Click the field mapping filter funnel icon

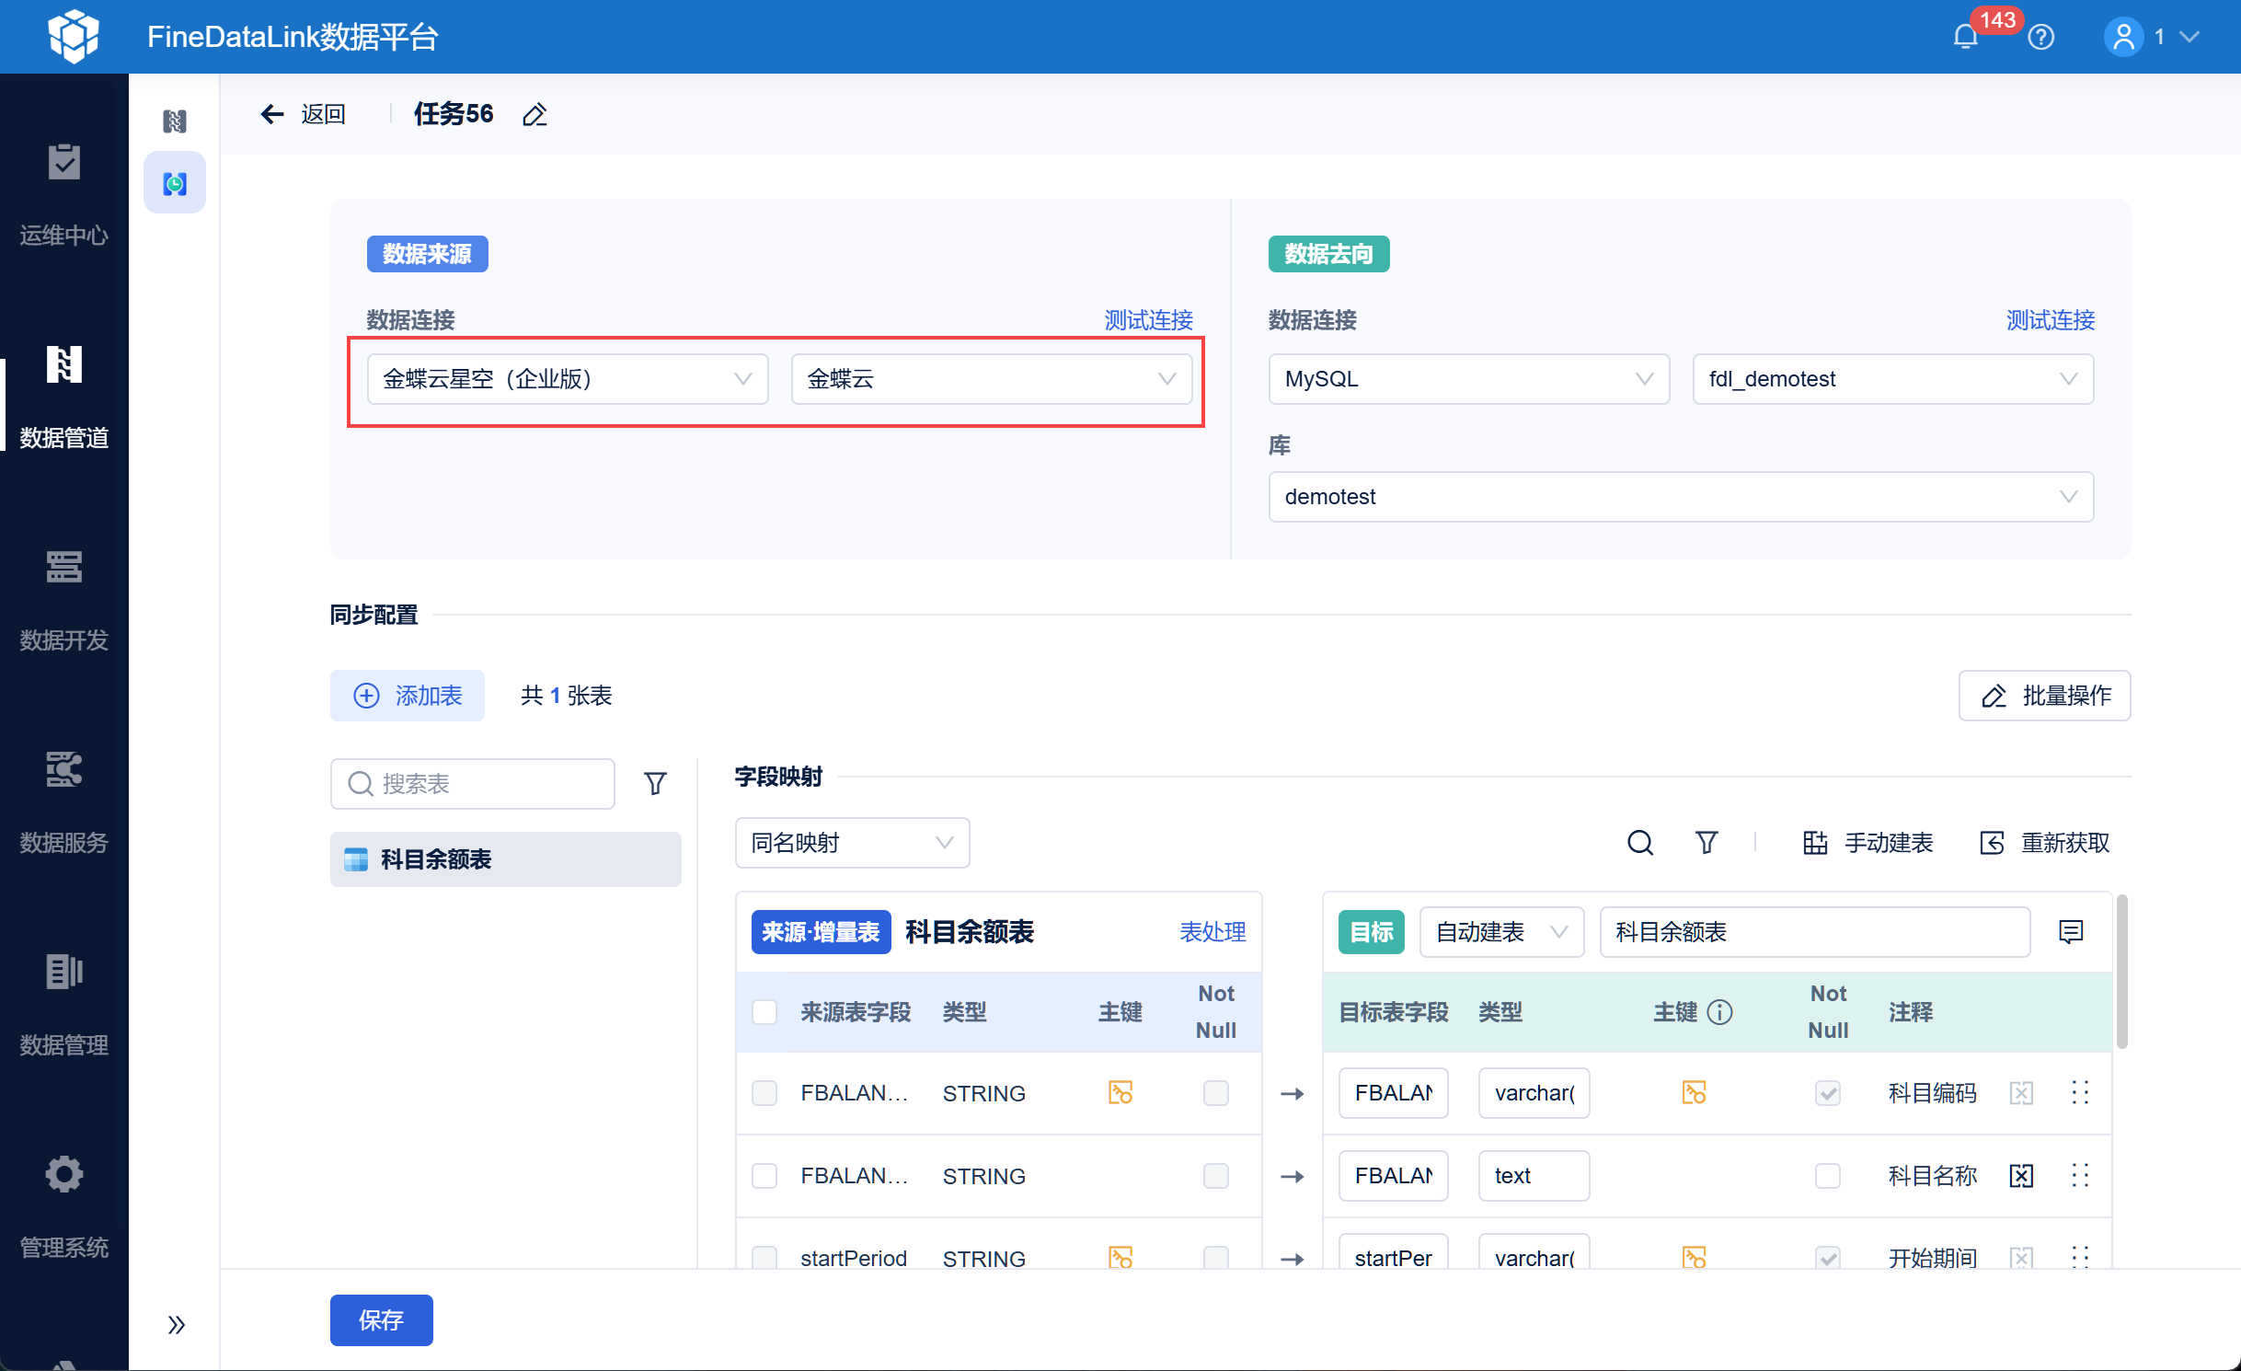[1707, 843]
